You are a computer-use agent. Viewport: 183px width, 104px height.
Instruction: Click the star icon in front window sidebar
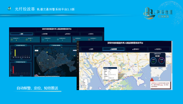(78, 44)
